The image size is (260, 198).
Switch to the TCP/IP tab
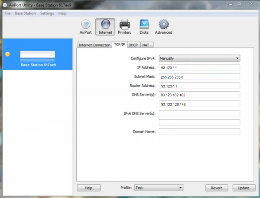[x=120, y=45]
